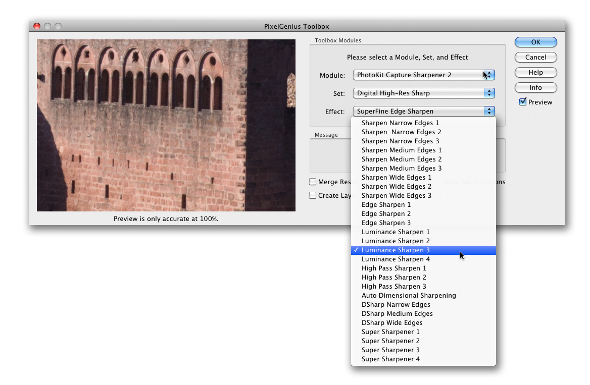Select Edge Sharpen 1 effect
Screen dimensions: 590x385
click(423, 204)
